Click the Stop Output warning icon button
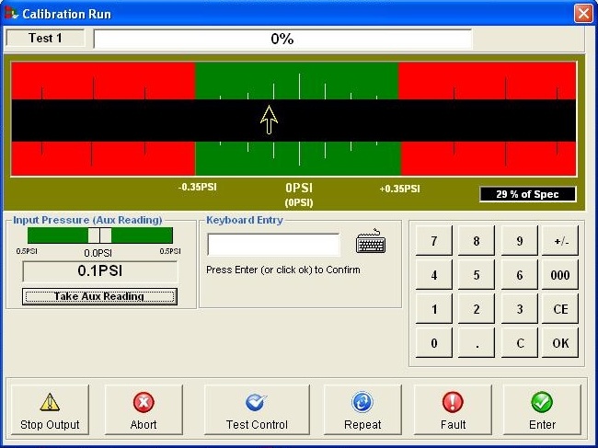 pyautogui.click(x=50, y=410)
